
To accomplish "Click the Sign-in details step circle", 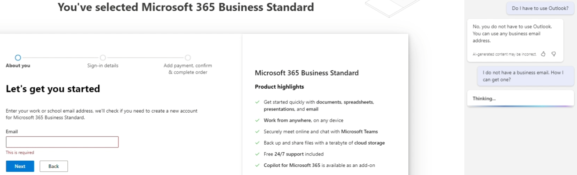I will pos(103,58).
